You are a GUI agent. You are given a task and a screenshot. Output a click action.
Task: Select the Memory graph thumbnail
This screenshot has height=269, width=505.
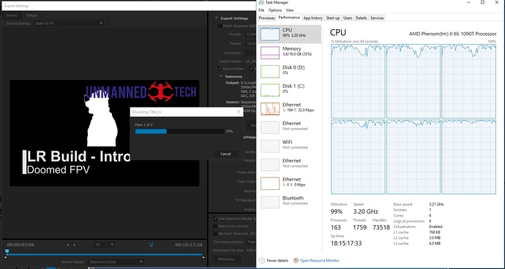pos(270,53)
